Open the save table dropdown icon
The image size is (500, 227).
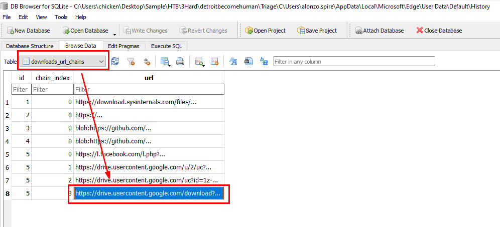pos(165,62)
